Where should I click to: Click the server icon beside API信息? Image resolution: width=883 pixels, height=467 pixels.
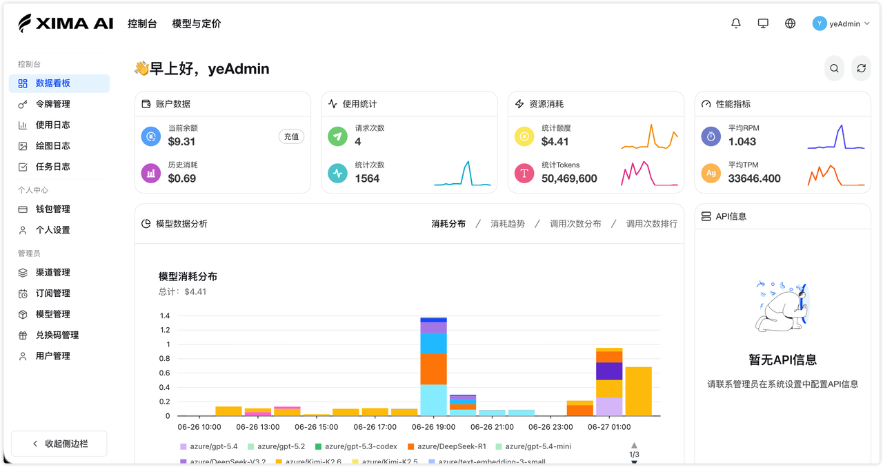tap(706, 216)
